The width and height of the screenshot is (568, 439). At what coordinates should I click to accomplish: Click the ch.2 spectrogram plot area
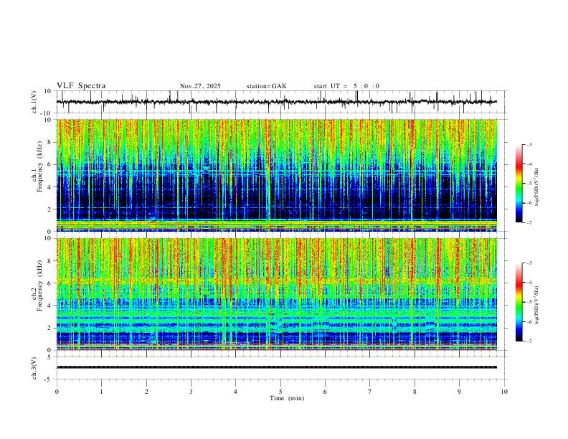[277, 294]
